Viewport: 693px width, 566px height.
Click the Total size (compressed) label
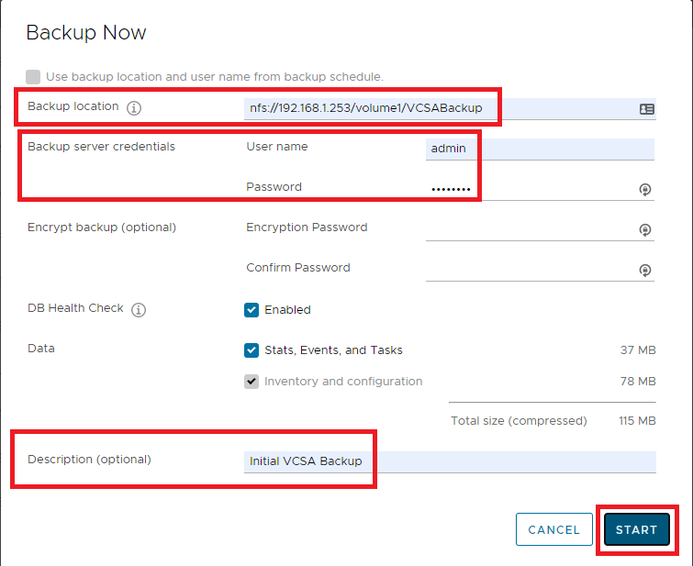point(518,421)
